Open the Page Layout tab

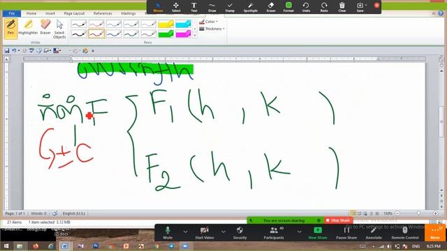[74, 13]
